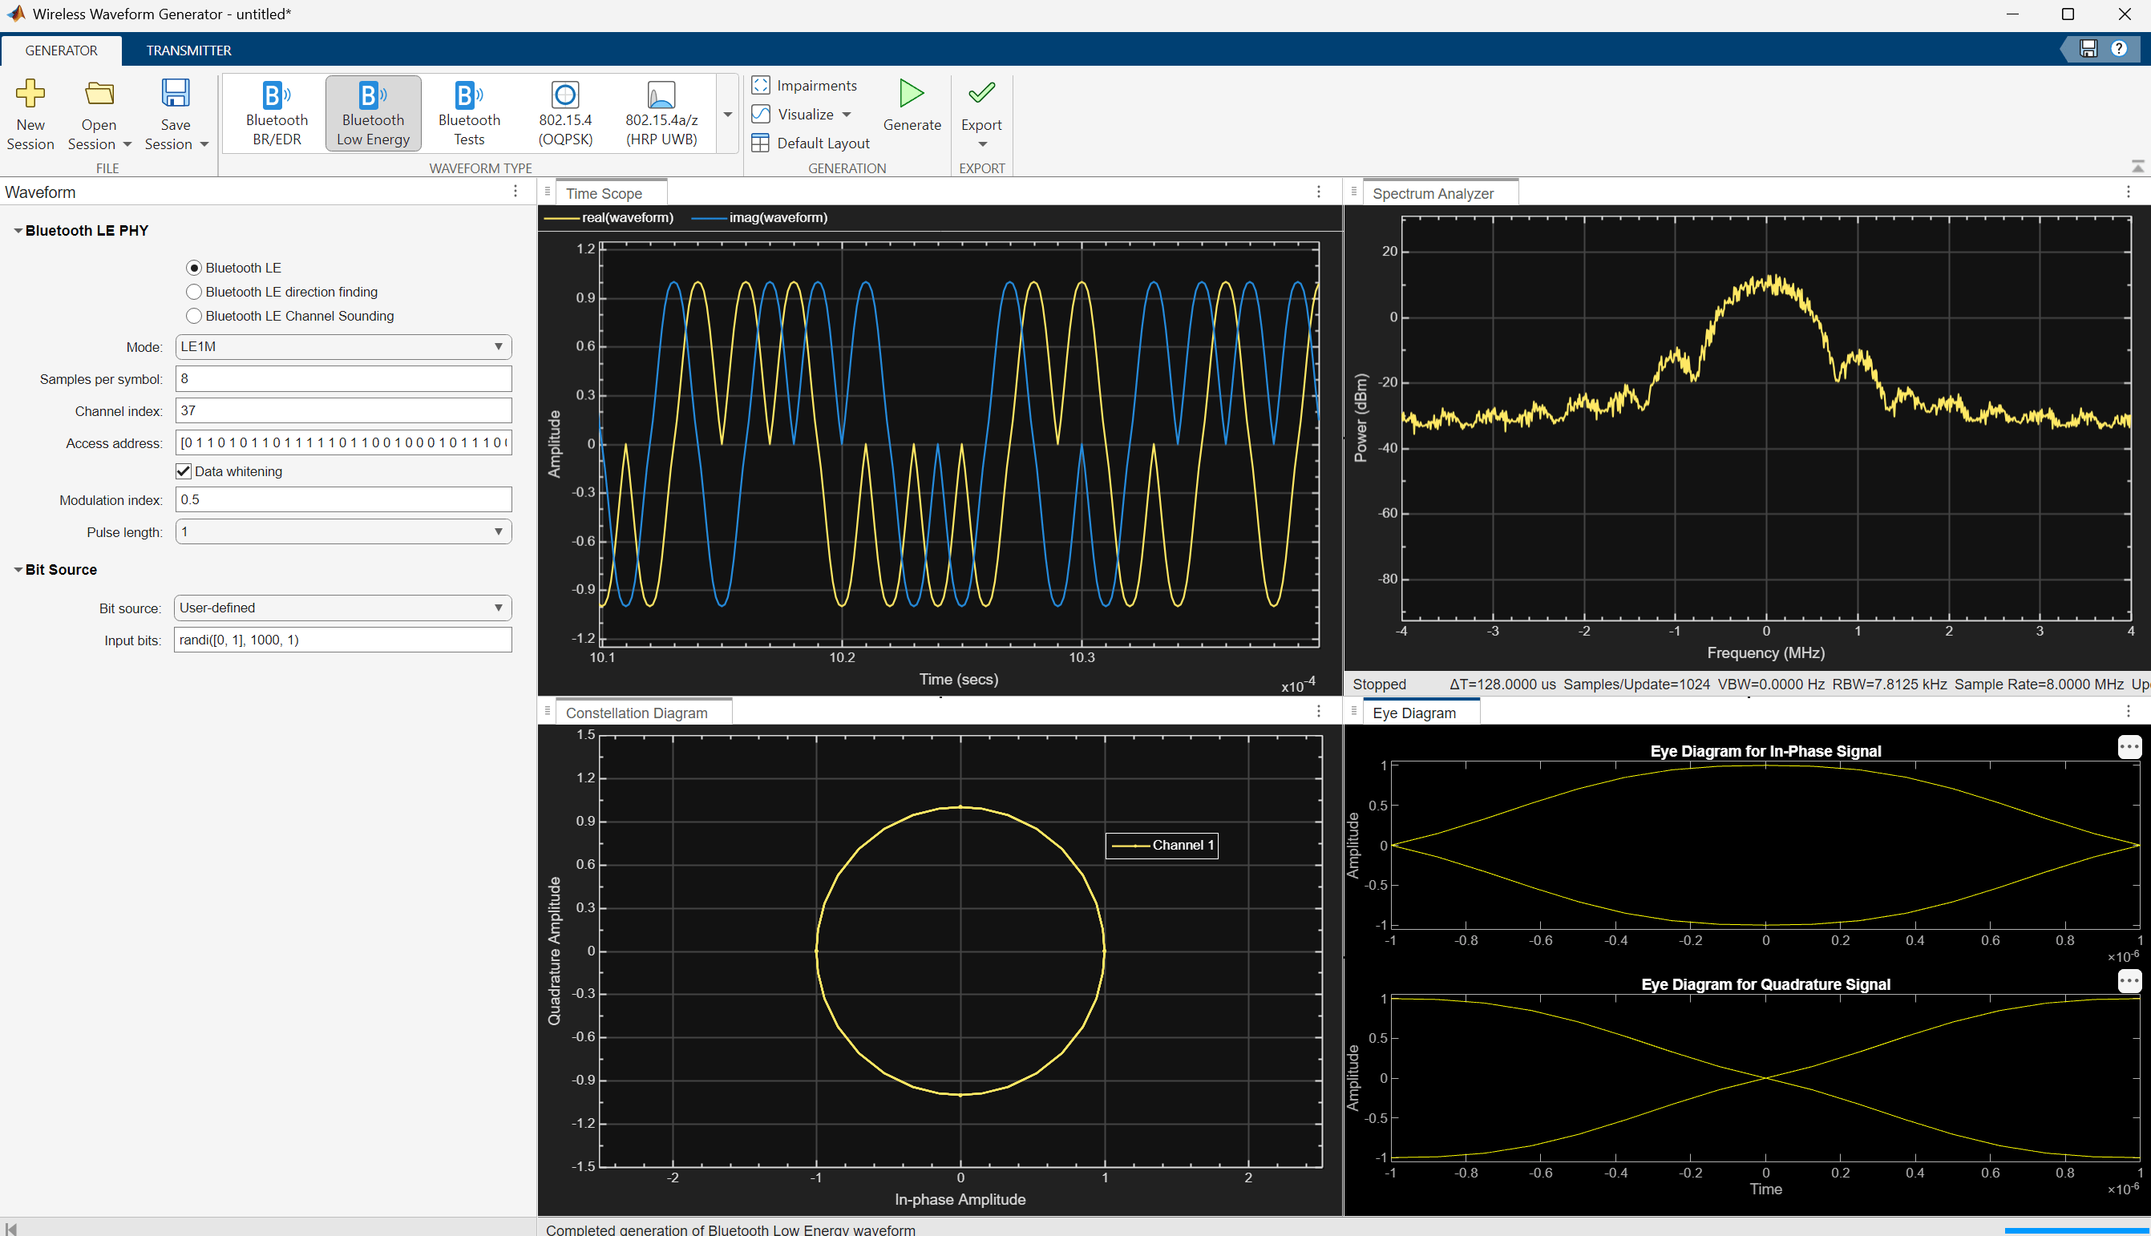Click the Channel index field showing 37
This screenshot has height=1236, width=2151.
(x=343, y=411)
